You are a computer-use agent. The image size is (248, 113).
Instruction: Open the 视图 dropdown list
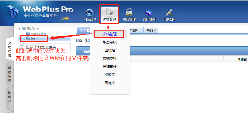[88, 40]
